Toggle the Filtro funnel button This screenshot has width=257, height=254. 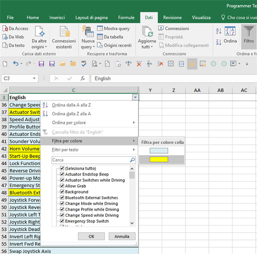(x=249, y=37)
